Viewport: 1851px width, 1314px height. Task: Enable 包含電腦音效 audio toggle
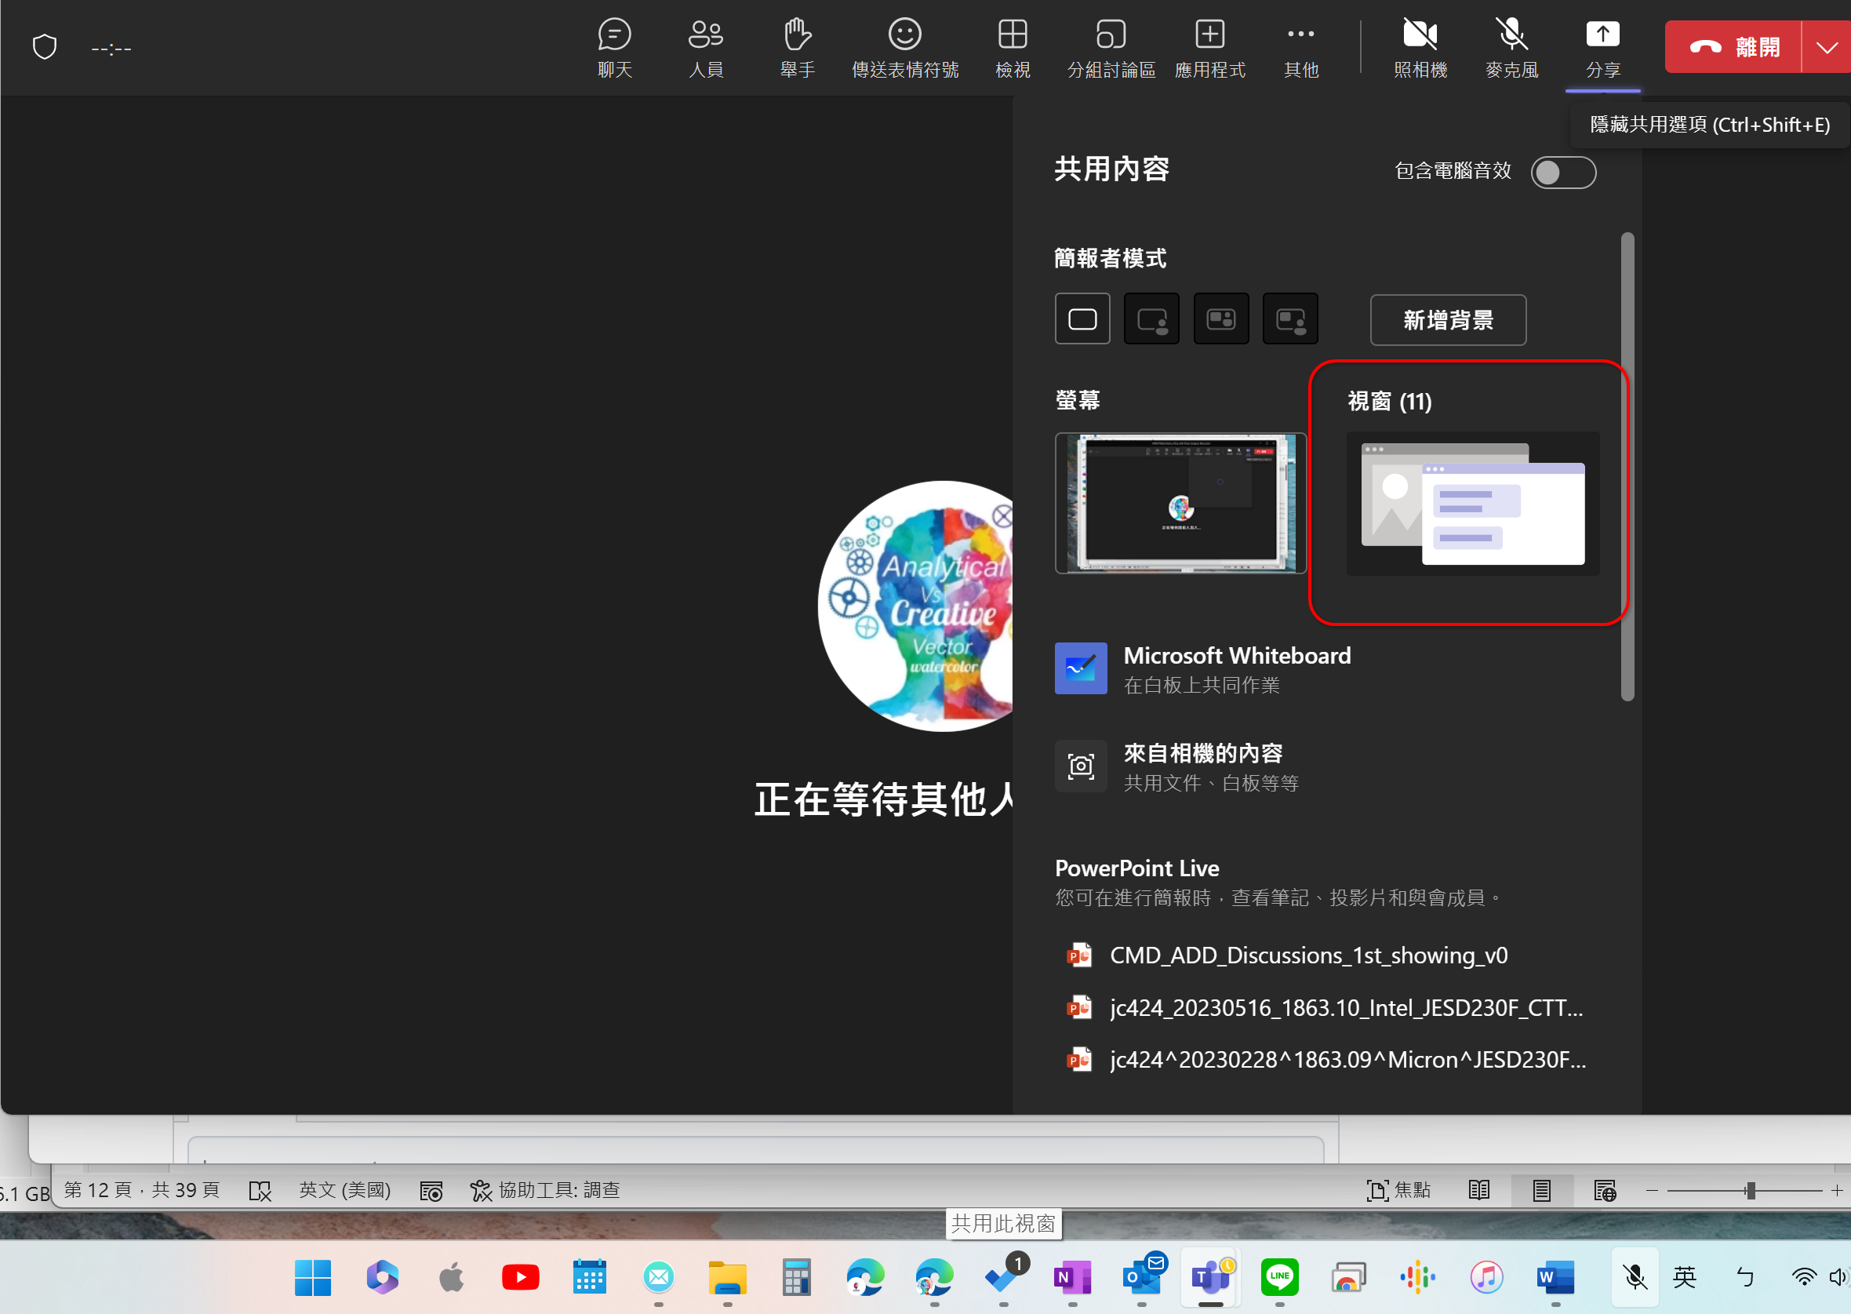(1563, 173)
